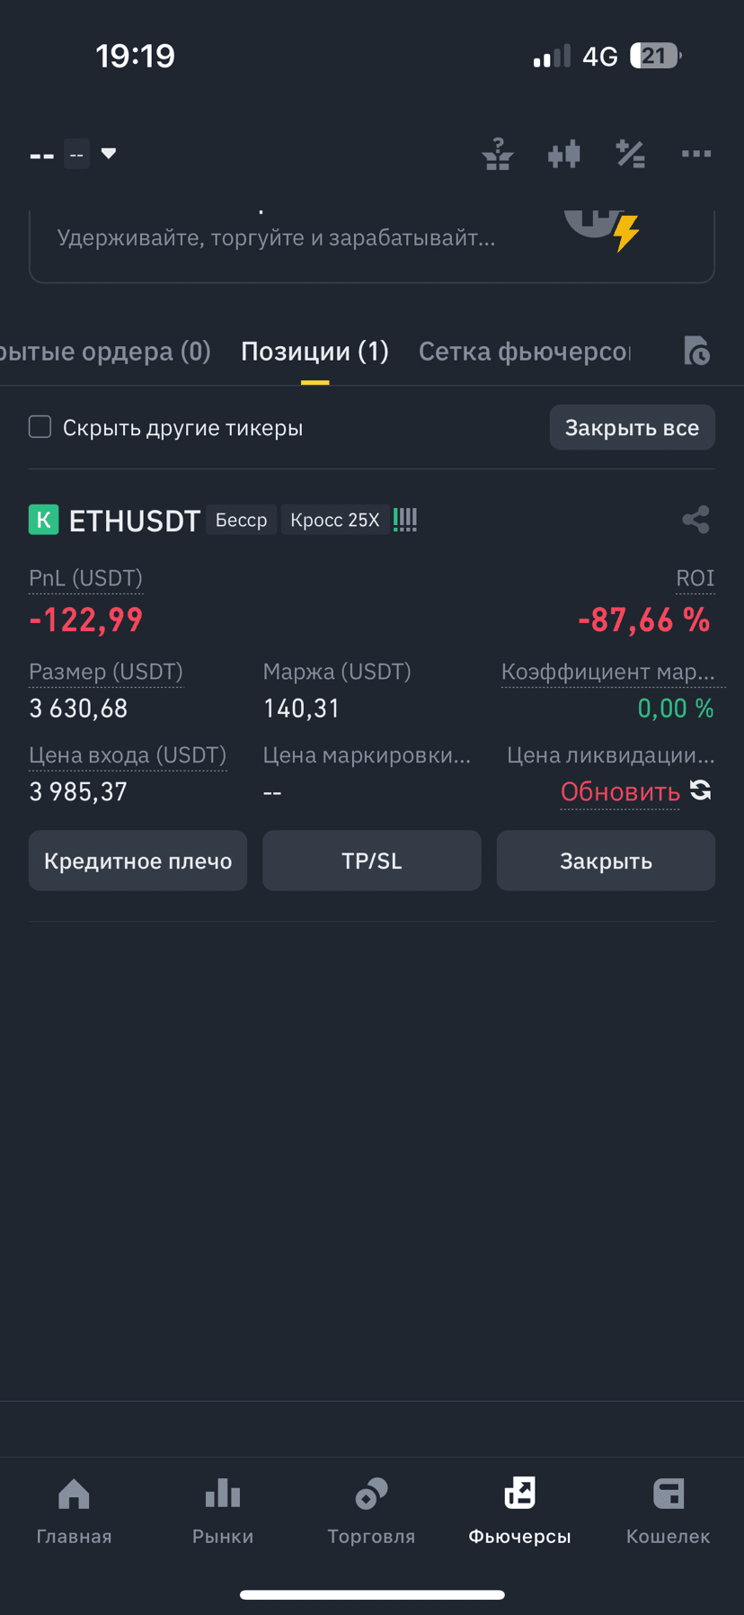Open the TP/SL settings button
Screen dimensions: 744x1615
[x=372, y=861]
